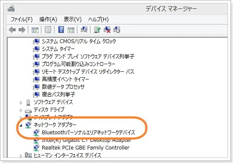Click the Disable device down-arrow icon
The image size is (233, 163).
117,30
